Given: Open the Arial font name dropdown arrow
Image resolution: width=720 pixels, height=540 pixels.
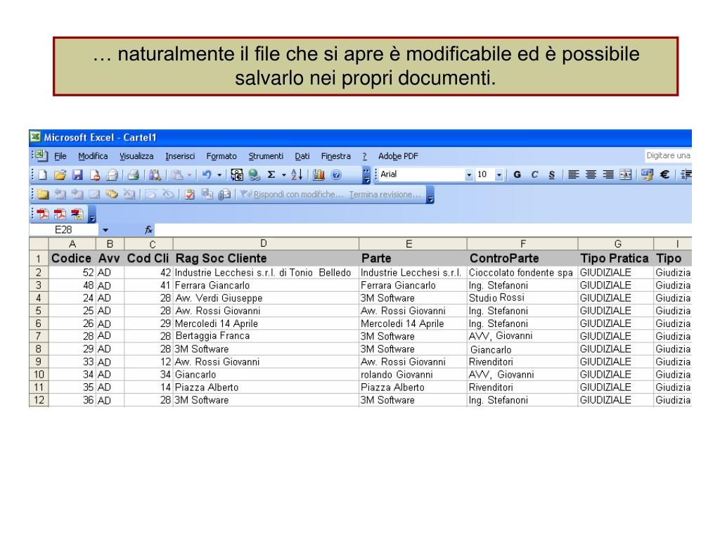Looking at the screenshot, I should (469, 175).
